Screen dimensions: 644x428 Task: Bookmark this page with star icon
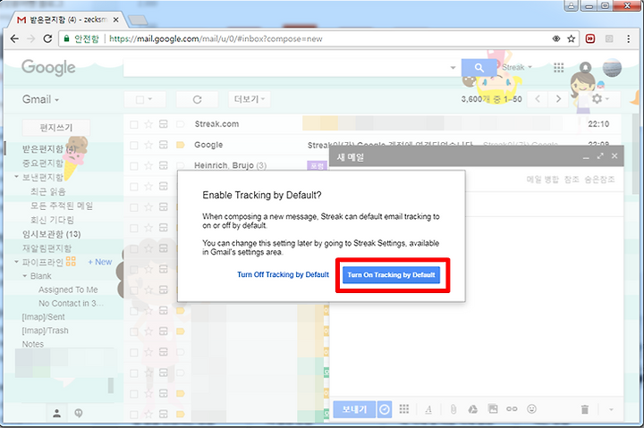571,38
